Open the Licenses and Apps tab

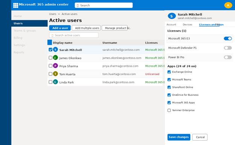coord(211,24)
